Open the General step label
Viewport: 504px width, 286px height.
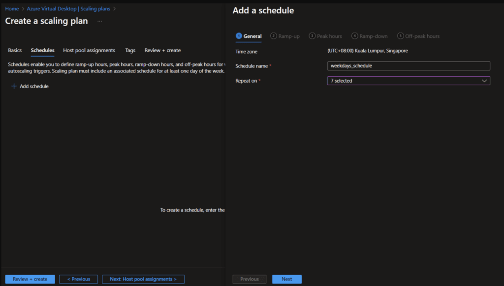pyautogui.click(x=252, y=36)
